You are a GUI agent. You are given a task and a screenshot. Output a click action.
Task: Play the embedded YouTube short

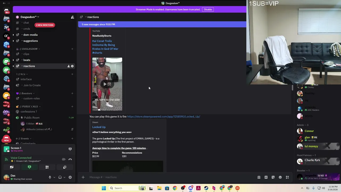point(105,84)
